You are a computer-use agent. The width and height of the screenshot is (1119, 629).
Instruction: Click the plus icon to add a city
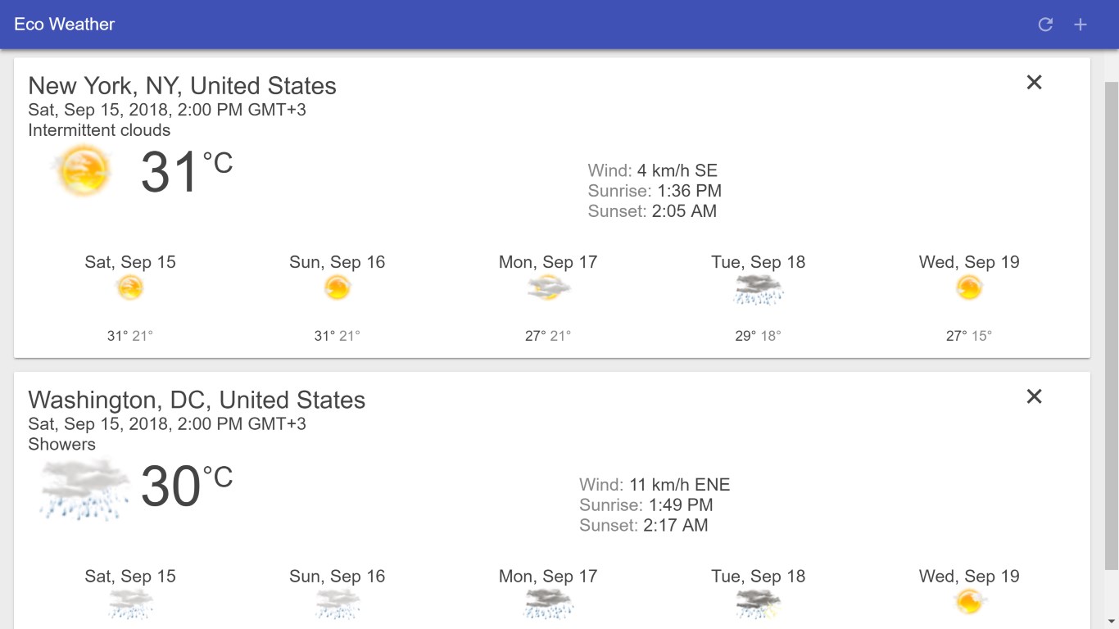pyautogui.click(x=1080, y=25)
